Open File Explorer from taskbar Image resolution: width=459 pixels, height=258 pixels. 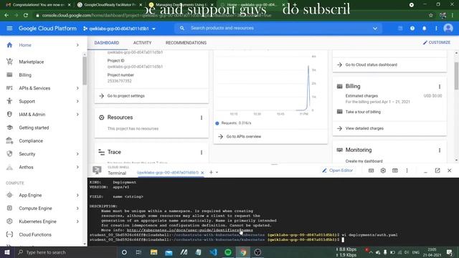[x=153, y=252]
